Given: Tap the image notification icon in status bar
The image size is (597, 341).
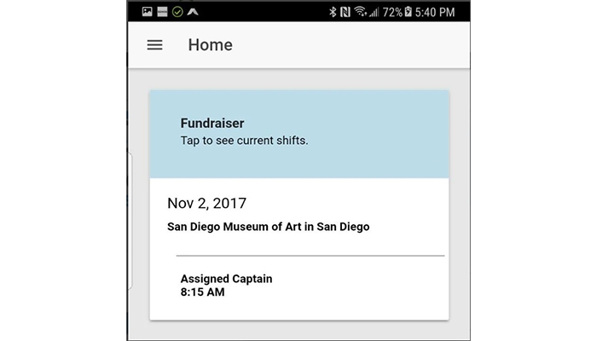Looking at the screenshot, I should point(147,11).
